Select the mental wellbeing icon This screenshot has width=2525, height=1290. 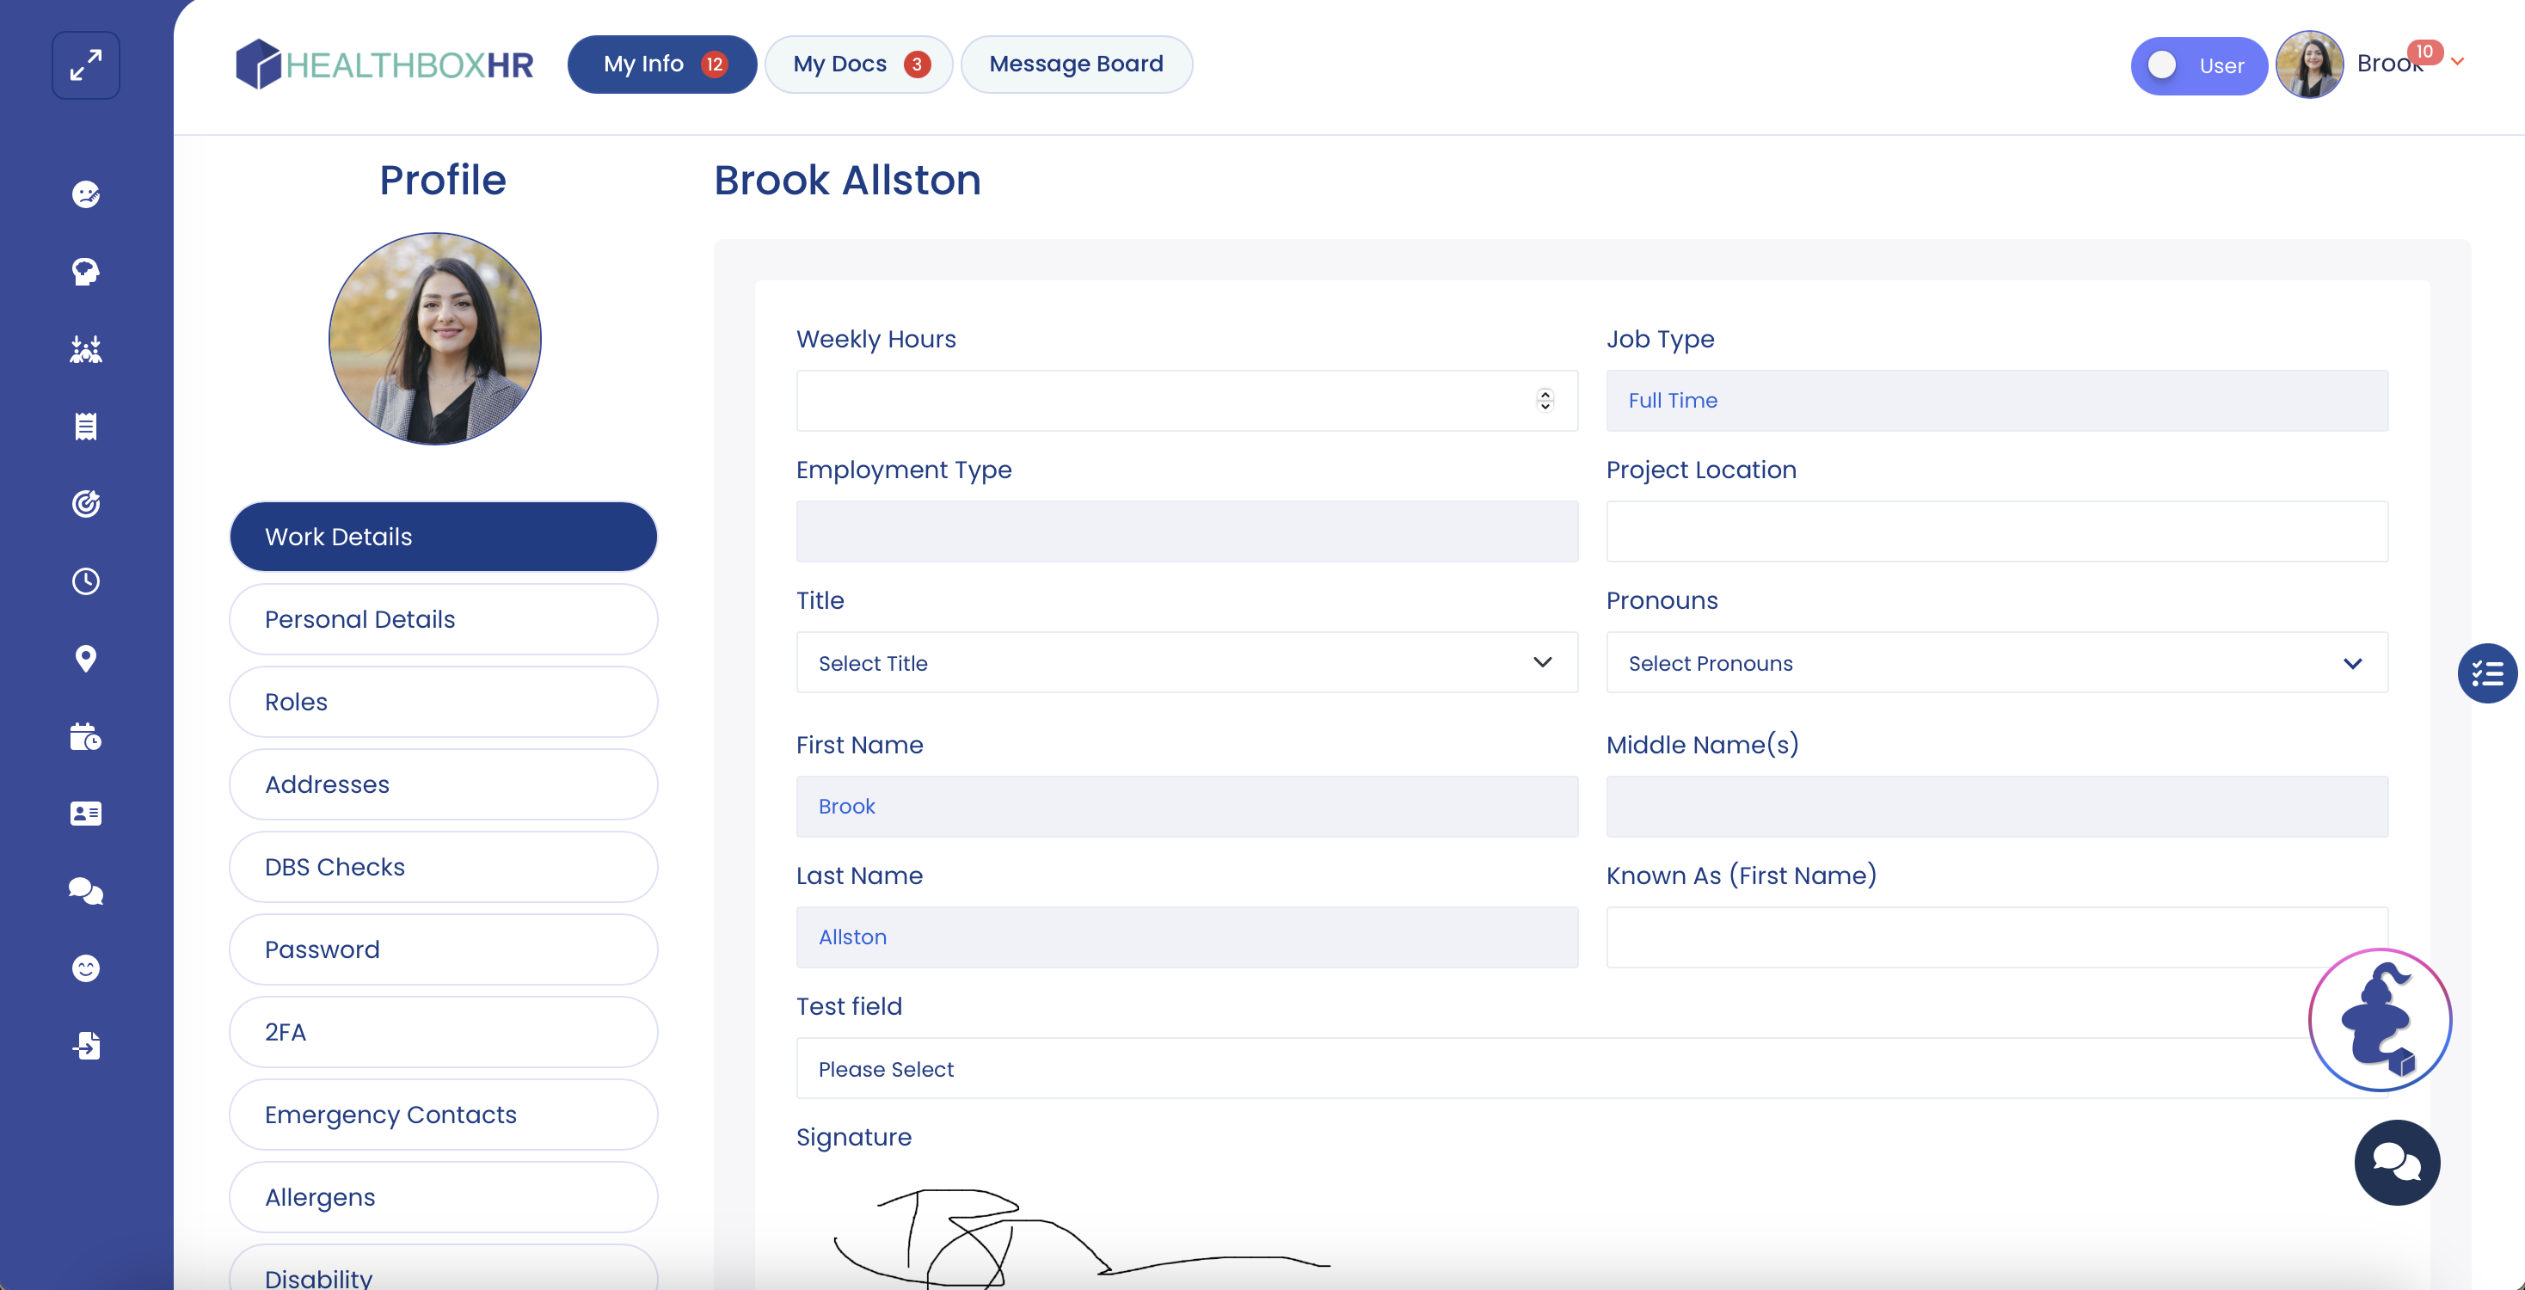85,273
